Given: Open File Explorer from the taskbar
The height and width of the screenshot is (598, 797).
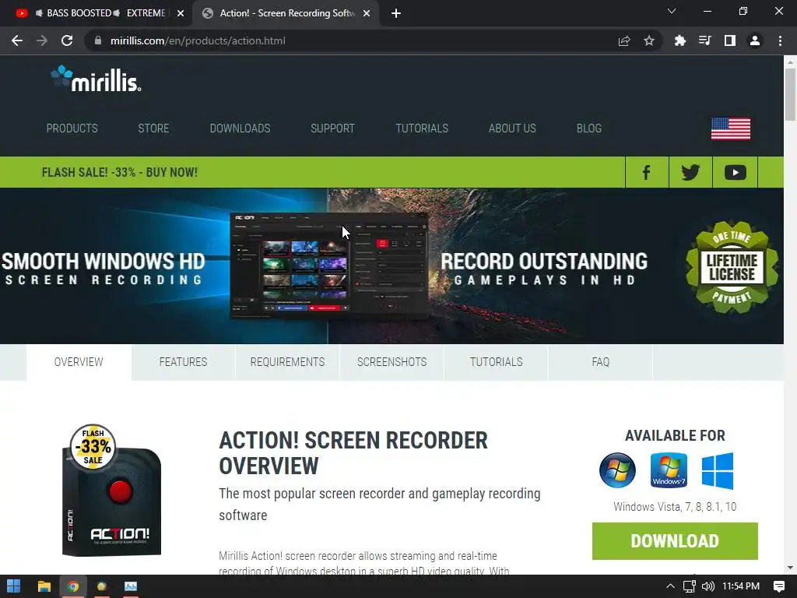Looking at the screenshot, I should tap(44, 586).
